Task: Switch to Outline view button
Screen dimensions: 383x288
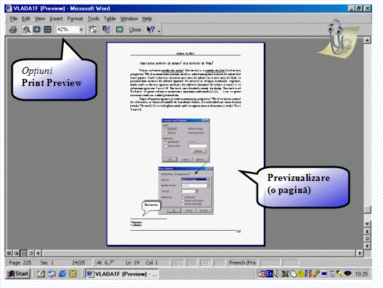Action: pyautogui.click(x=31, y=253)
